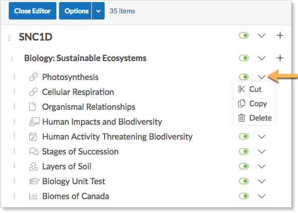298x213 pixels.
Task: Click the plus icon for SNC1D
Action: (x=280, y=35)
